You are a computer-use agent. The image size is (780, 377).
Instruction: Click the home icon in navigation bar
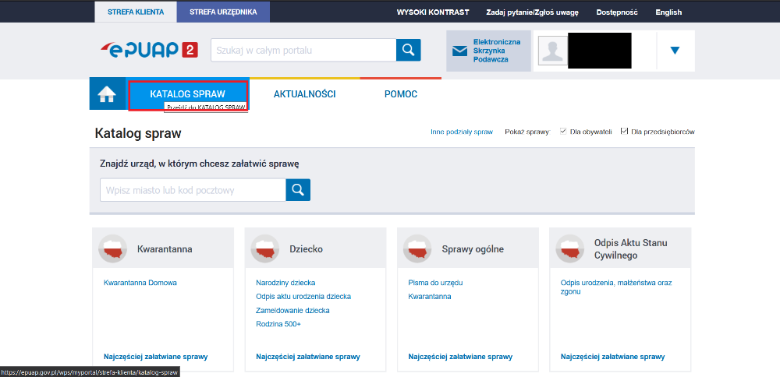point(107,94)
